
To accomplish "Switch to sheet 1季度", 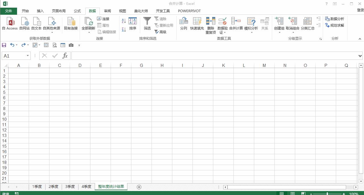I will [x=37, y=186].
